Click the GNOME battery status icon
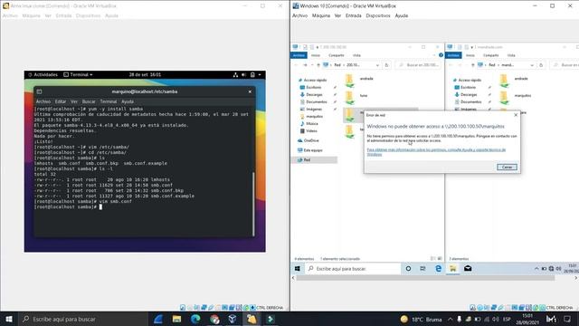This screenshot has height=326, width=579. pos(252,74)
